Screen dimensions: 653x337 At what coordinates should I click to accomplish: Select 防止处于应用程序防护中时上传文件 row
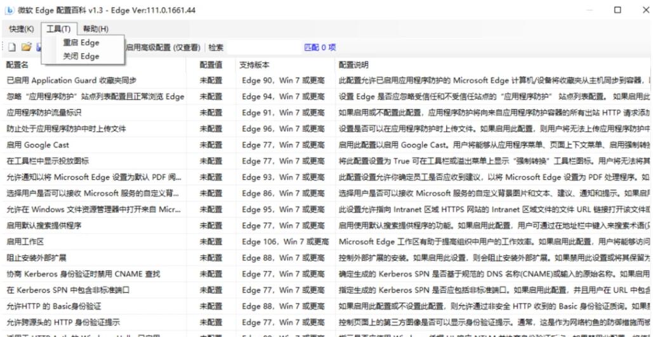[x=326, y=129]
